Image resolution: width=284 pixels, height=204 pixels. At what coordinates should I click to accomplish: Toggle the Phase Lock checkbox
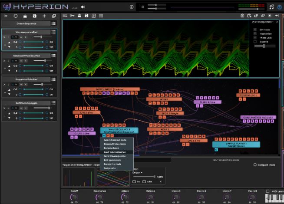[255, 38]
